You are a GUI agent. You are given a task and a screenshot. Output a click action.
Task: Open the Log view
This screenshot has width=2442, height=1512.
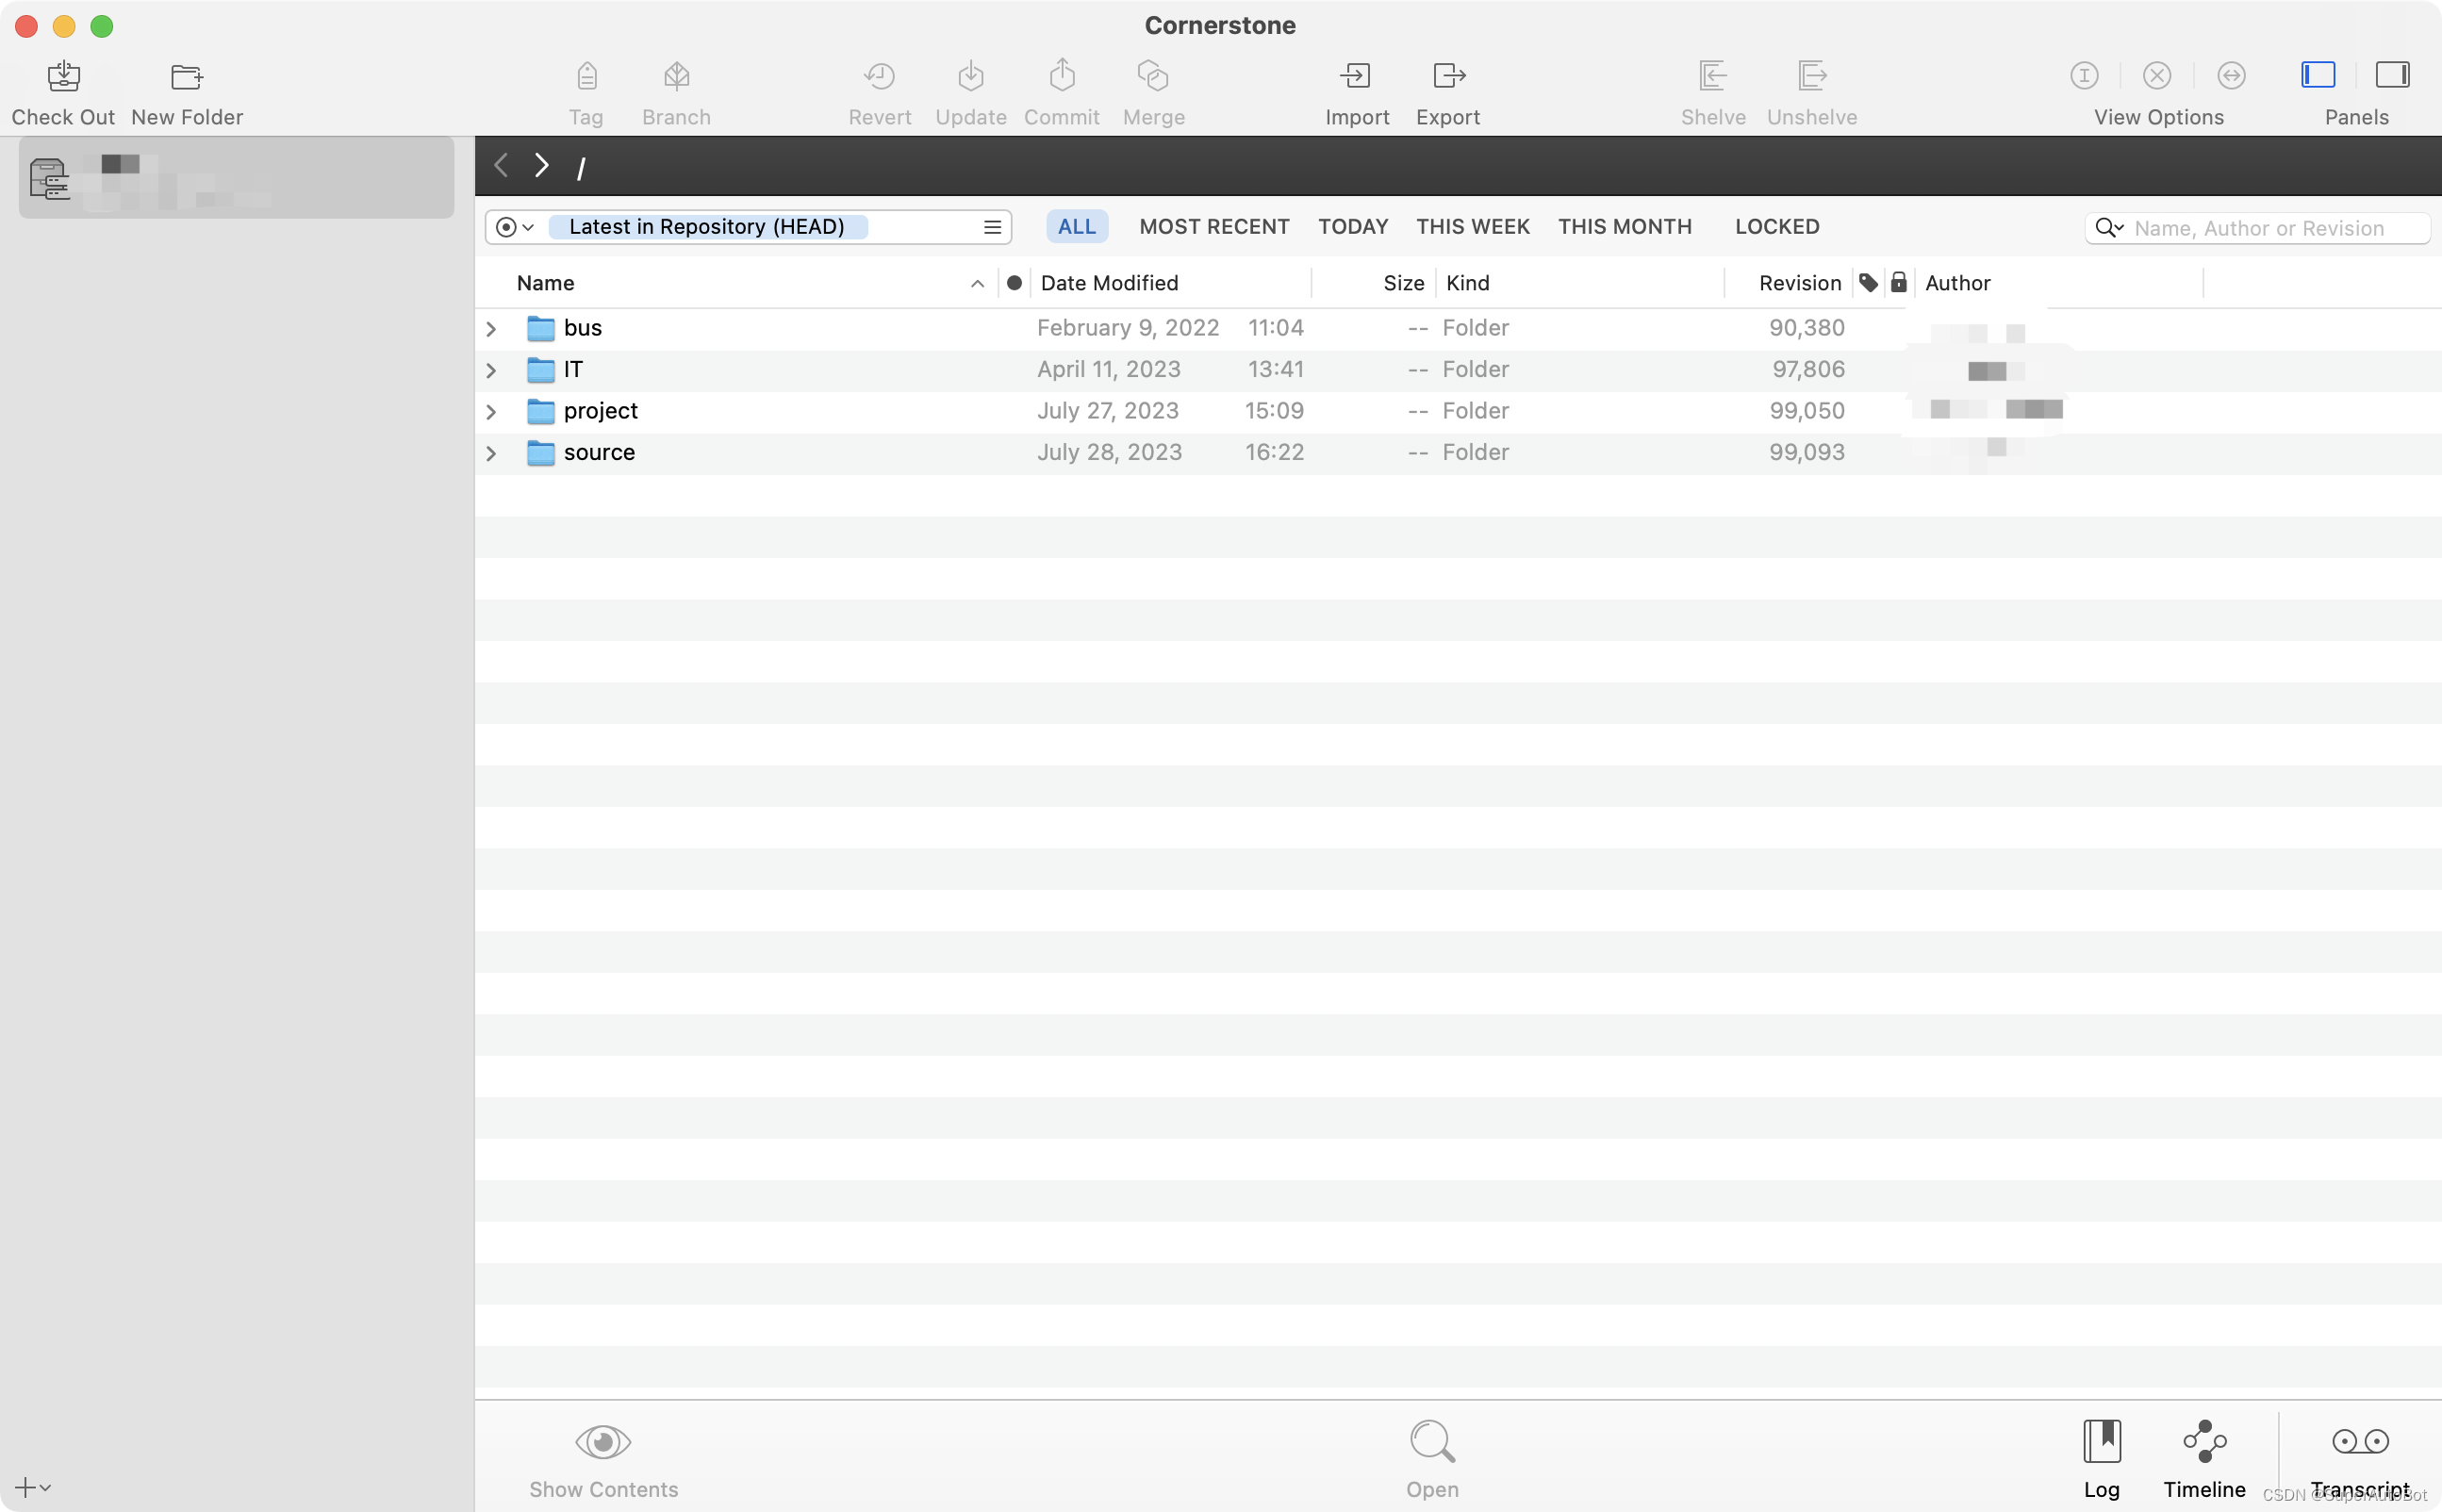tap(2102, 1458)
